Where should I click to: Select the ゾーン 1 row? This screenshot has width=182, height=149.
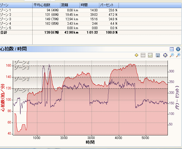(90, 10)
